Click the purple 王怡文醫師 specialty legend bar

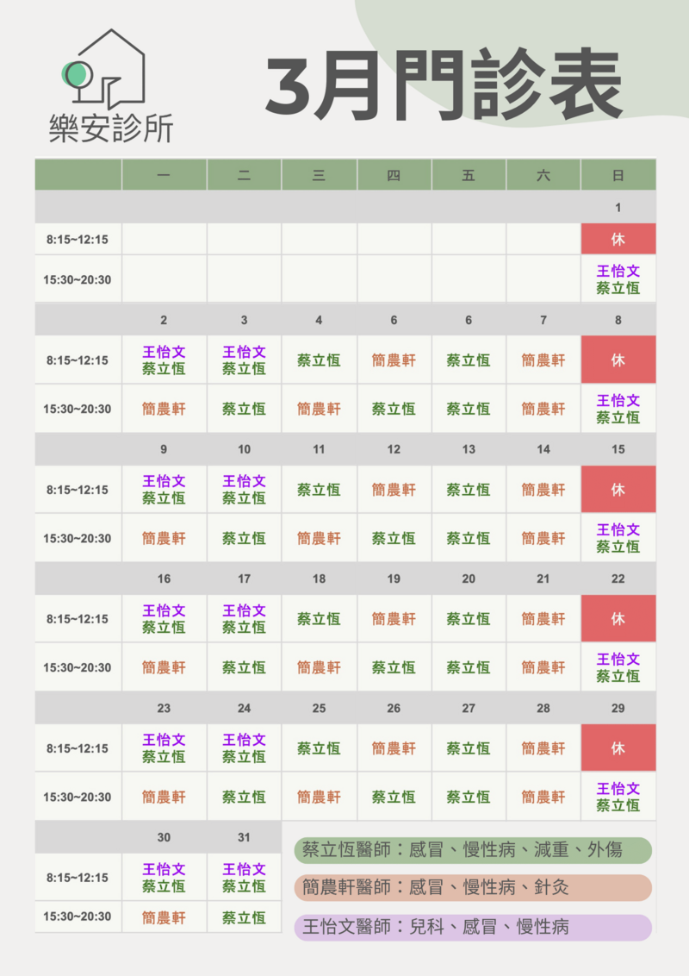[472, 928]
